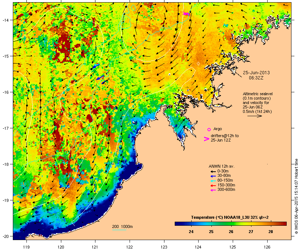Click the magenta drifters arrowhead legend symbol
Image resolution: width=301 pixels, height=250 pixels.
[207, 139]
